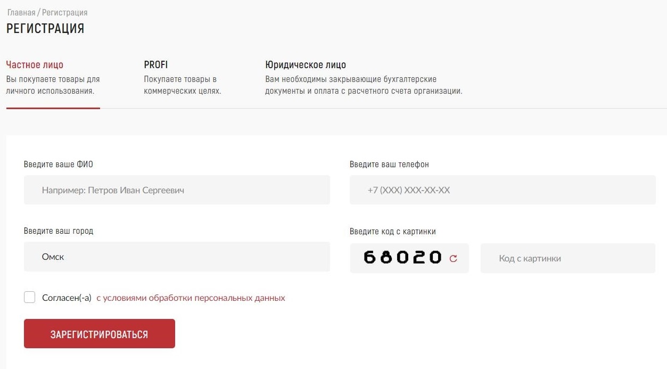Click the phone number field +7 (XXX)
This screenshot has height=369, width=667.
pyautogui.click(x=503, y=190)
